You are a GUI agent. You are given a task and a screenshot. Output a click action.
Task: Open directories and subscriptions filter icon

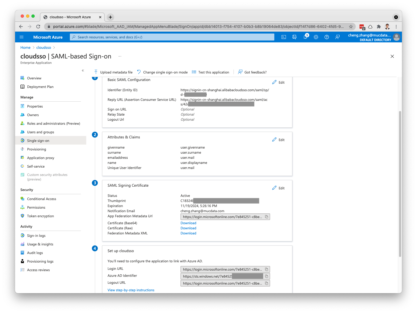coord(294,37)
